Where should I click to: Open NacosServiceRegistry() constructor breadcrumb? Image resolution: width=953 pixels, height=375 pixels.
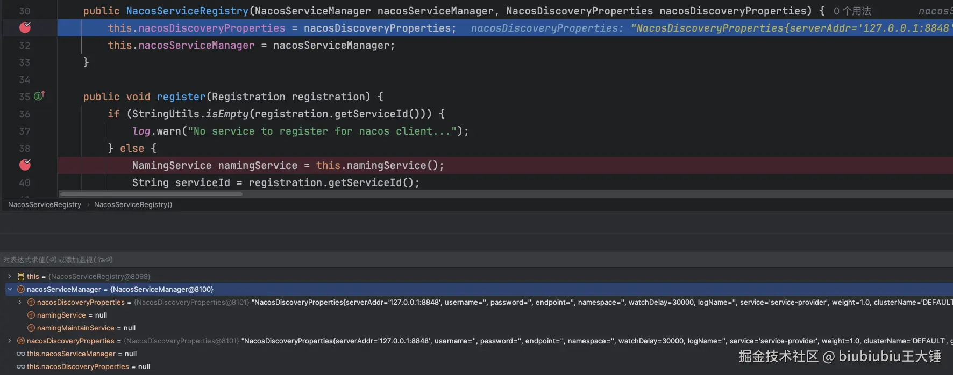coord(133,204)
